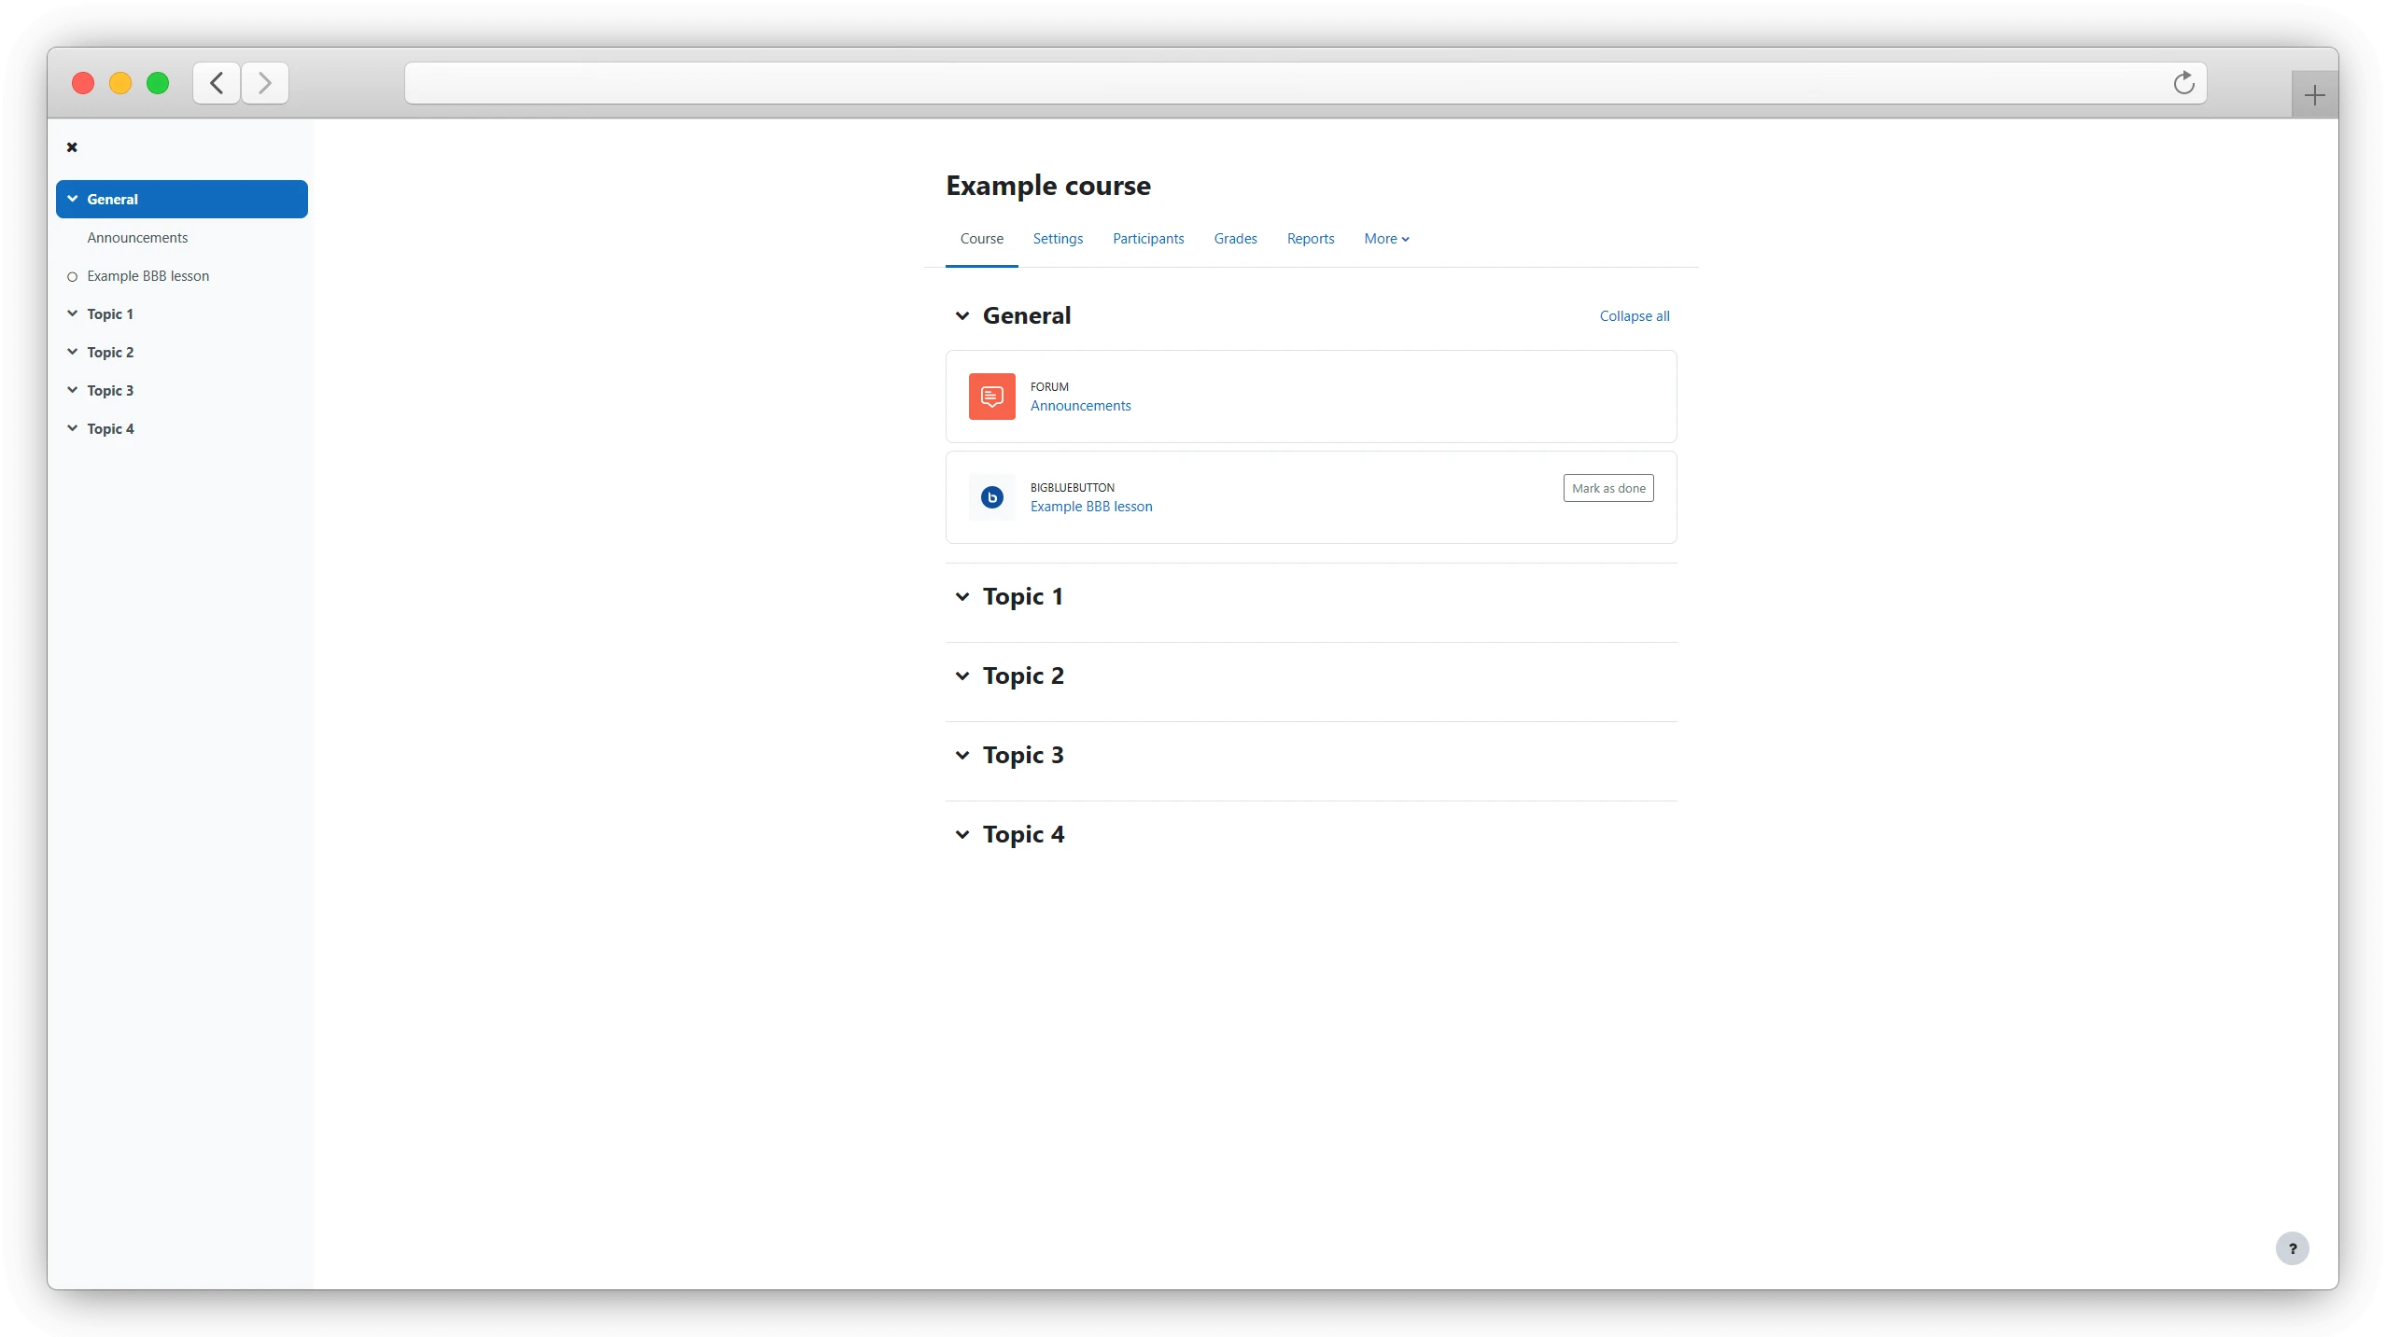This screenshot has height=1337, width=2386.
Task: Open the Announcements forum link
Action: [1079, 406]
